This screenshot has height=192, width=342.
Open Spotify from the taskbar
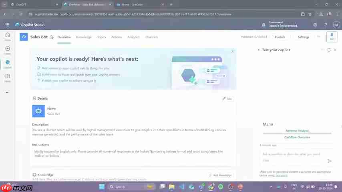221,187
